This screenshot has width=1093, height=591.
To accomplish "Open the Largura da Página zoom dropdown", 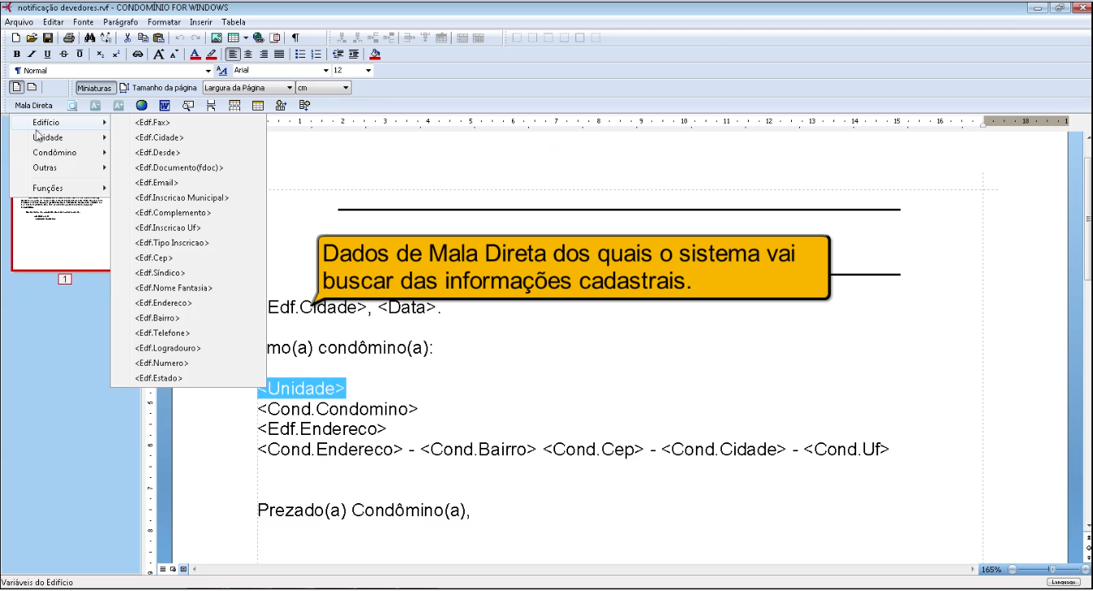I will tap(289, 88).
